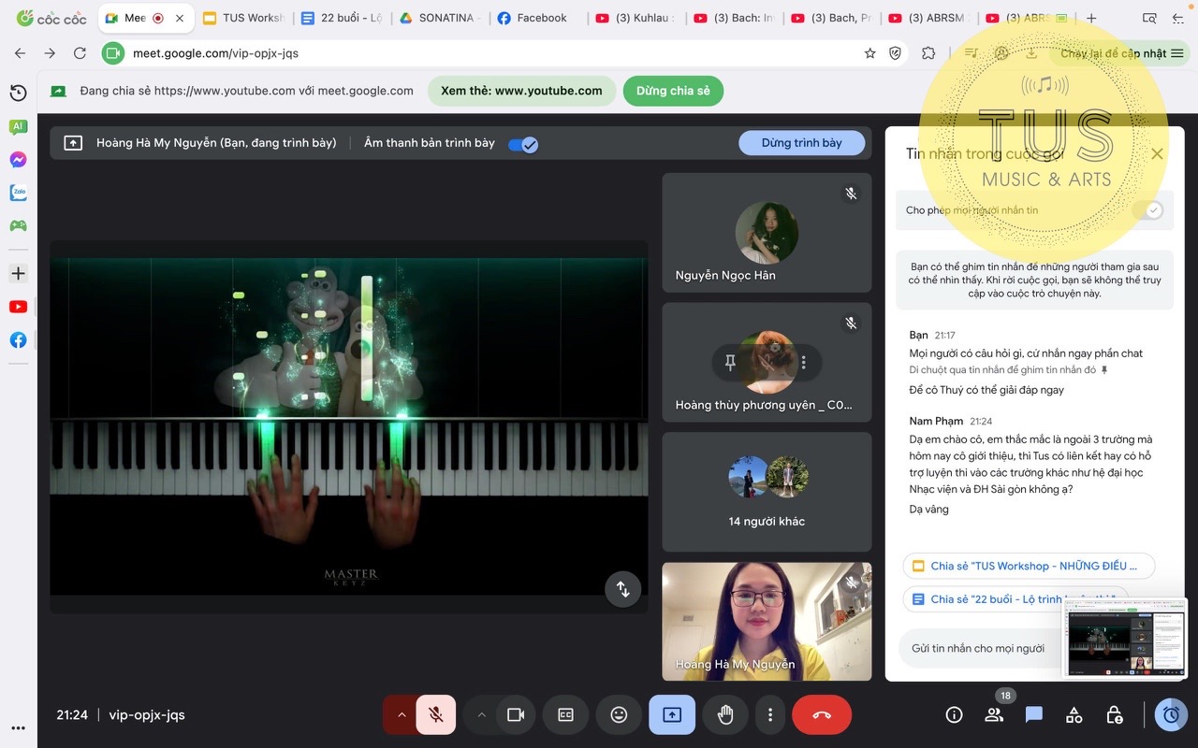Open YouTube from the sidebar
The width and height of the screenshot is (1198, 748).
coord(18,307)
